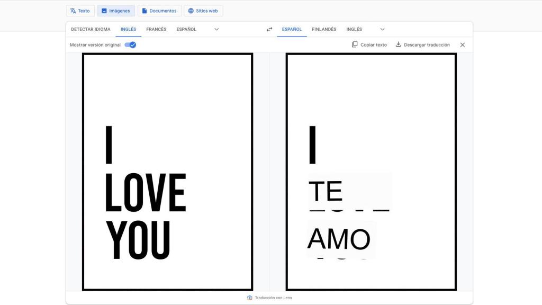This screenshot has height=305, width=542.
Task: Select Español as the target language
Action: click(292, 30)
